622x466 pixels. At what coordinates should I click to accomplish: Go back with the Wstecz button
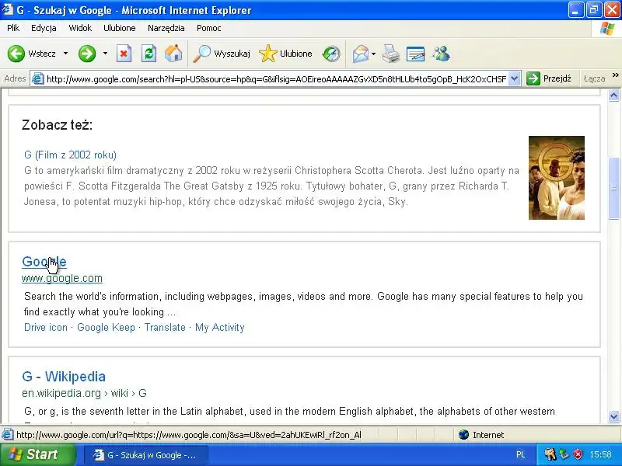pos(32,54)
